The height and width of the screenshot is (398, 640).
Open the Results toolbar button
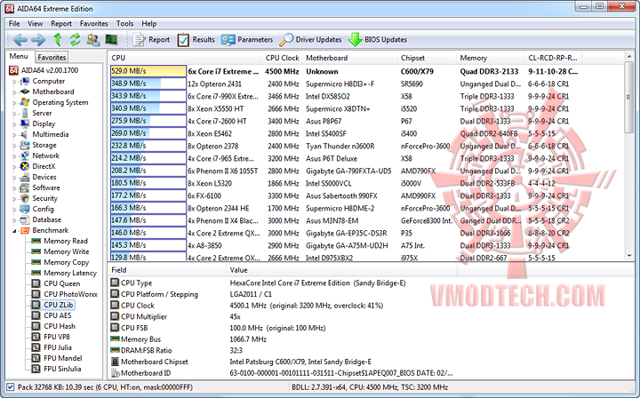click(x=196, y=40)
